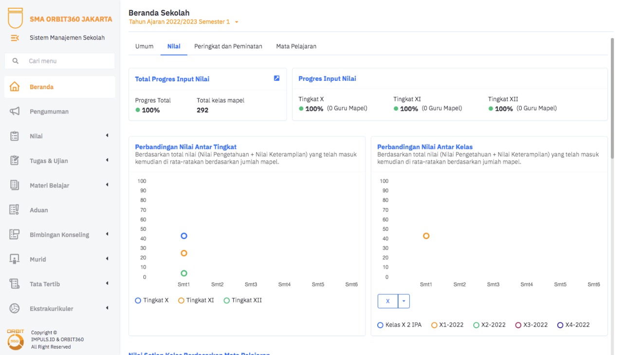The width and height of the screenshot is (623, 355).
Task: Click the orange Smt1 data point in class chart
Action: click(x=426, y=236)
